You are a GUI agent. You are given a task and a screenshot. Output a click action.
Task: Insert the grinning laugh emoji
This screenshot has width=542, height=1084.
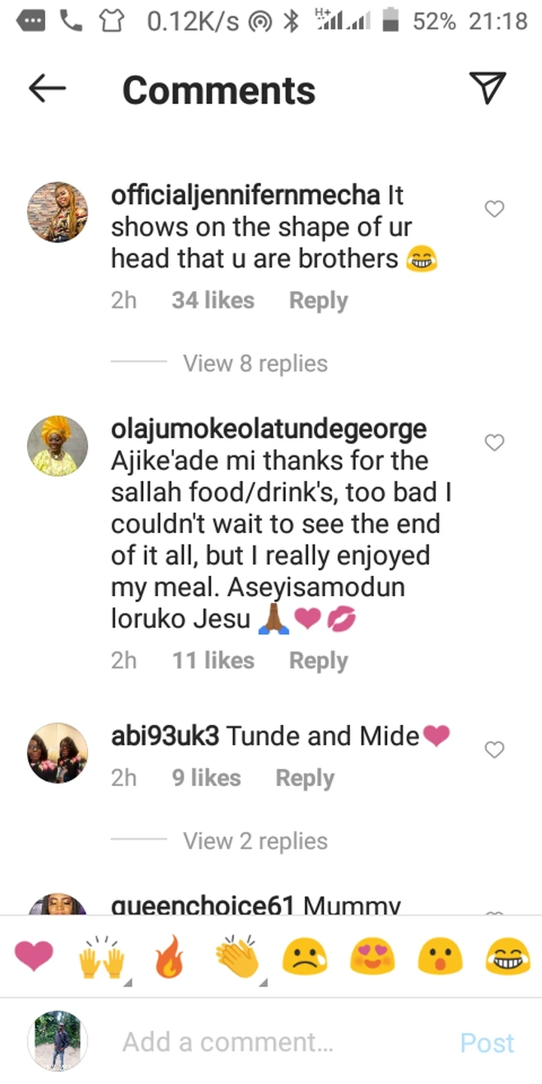[x=507, y=958]
